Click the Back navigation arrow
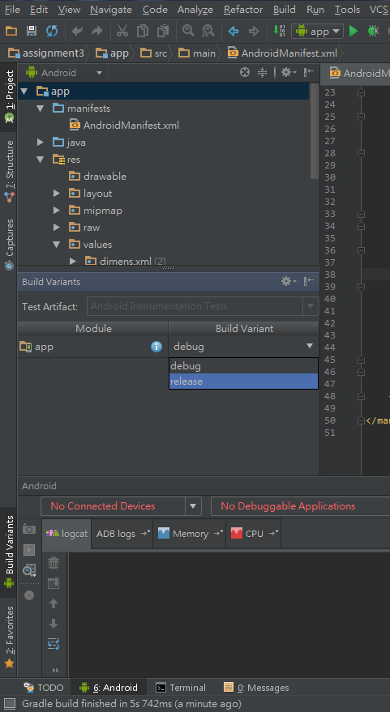Screen dimensions: 390x712 pyautogui.click(x=234, y=31)
